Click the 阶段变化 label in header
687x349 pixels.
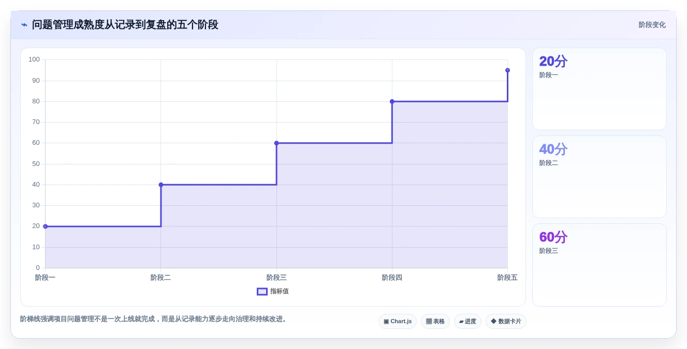652,25
